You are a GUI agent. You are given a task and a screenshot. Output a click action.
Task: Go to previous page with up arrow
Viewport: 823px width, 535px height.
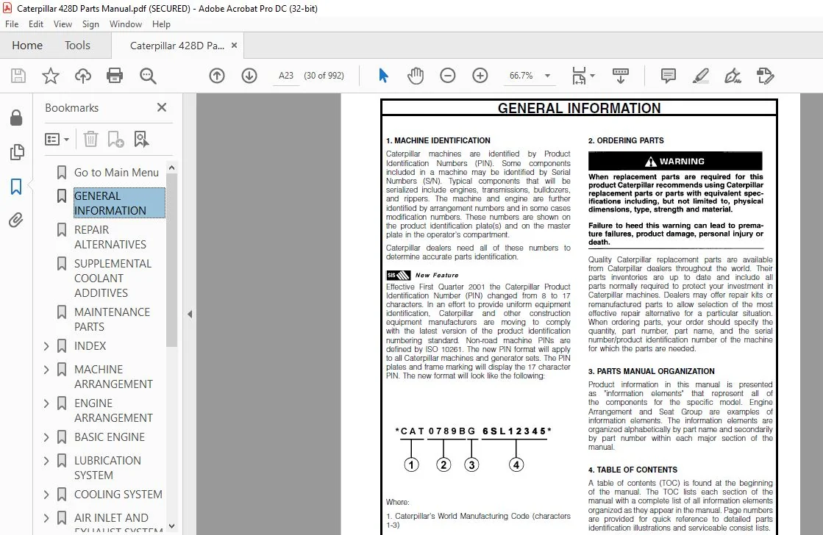(x=217, y=76)
